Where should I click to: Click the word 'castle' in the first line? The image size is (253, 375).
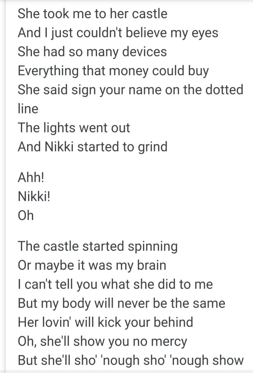tap(150, 14)
